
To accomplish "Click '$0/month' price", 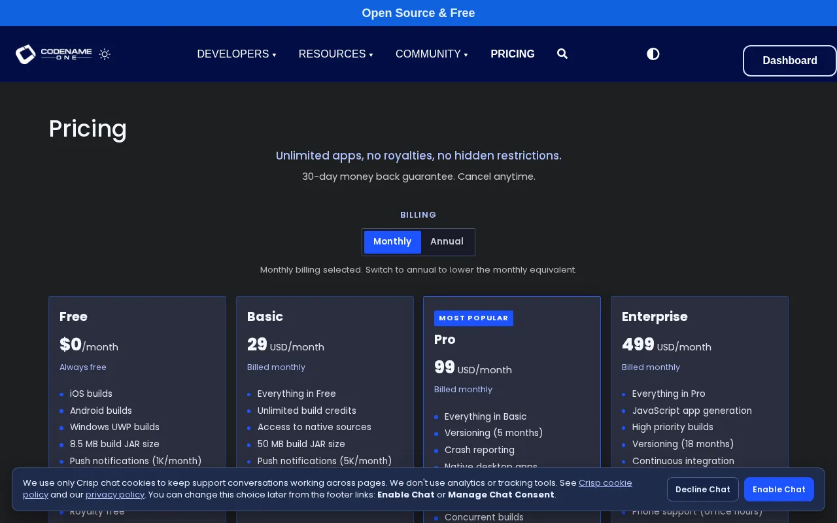I will coord(89,345).
